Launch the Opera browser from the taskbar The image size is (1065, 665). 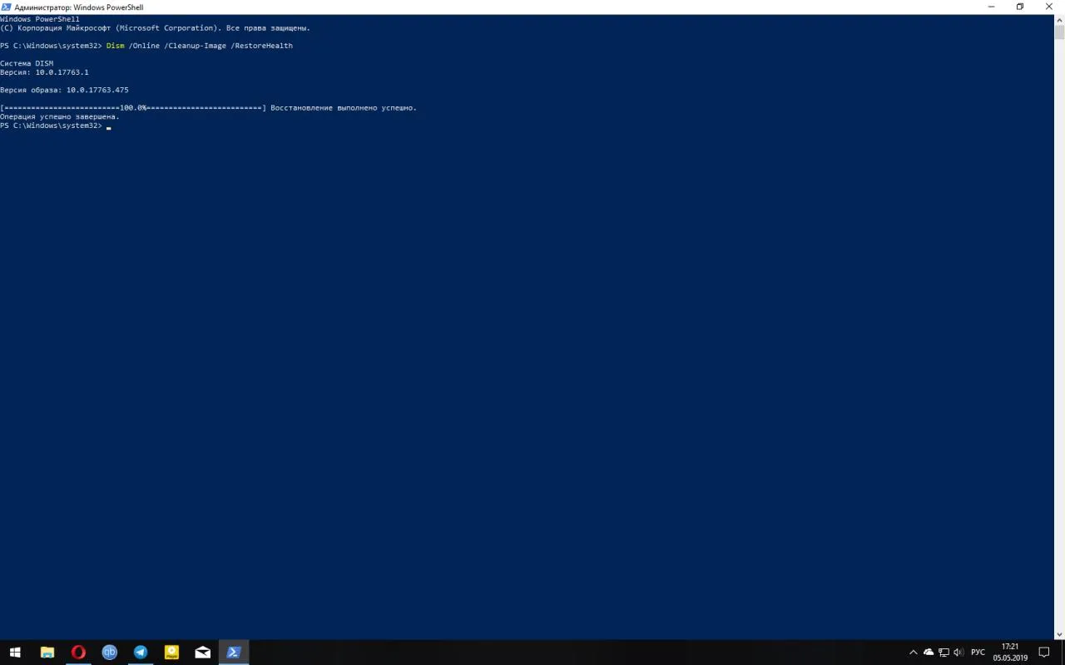coord(78,653)
